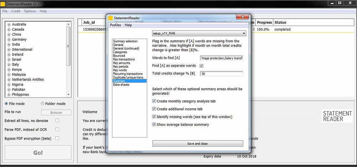
Task: Open the Credit menu
Action: (x=16, y=11)
